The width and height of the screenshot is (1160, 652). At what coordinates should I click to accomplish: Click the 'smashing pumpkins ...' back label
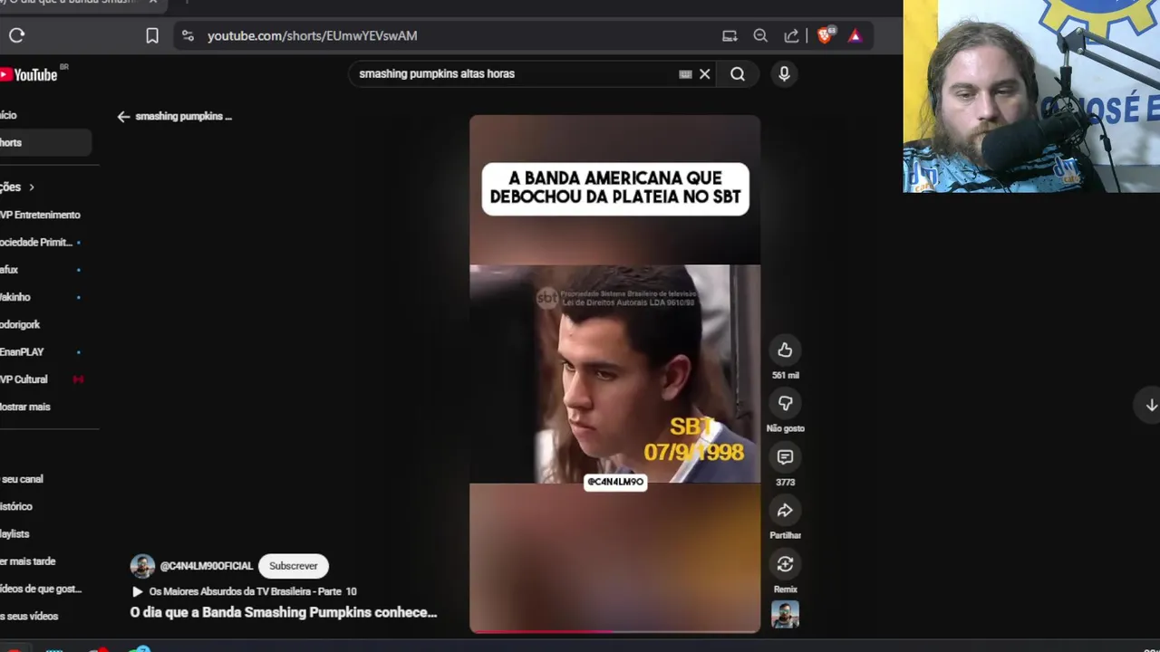coord(184,117)
